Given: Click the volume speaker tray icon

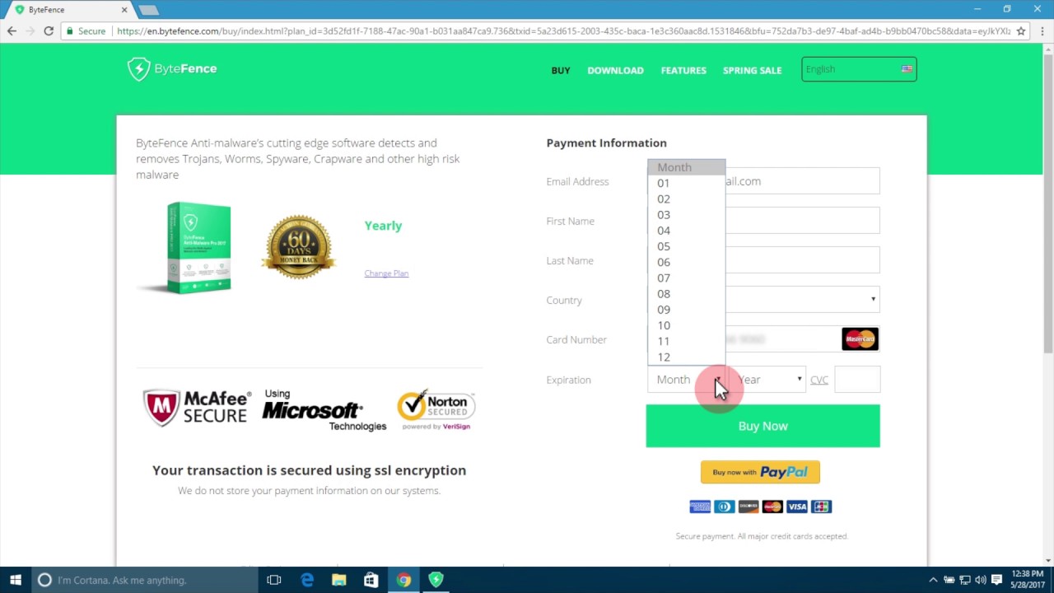Looking at the screenshot, I should point(981,580).
